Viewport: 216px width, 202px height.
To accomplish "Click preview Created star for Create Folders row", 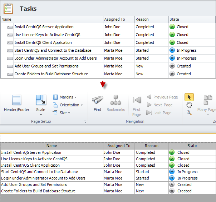I will tap(172, 191).
